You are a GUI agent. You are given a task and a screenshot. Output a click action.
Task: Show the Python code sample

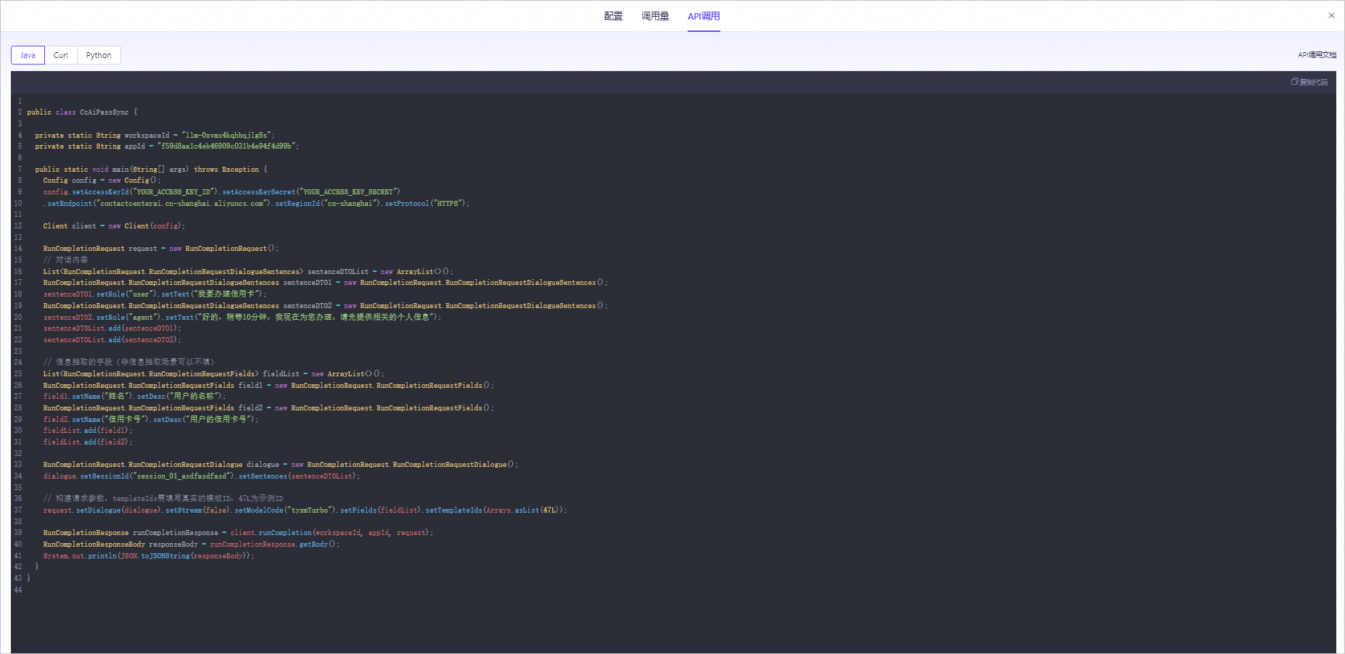coord(99,55)
